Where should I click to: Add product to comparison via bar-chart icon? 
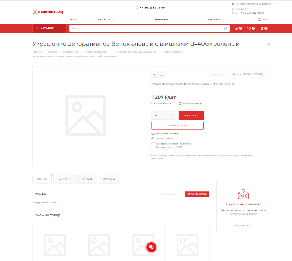tap(161, 75)
